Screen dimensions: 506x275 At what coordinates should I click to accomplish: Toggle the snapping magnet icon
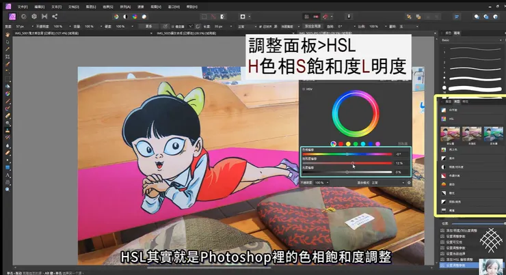325,16
